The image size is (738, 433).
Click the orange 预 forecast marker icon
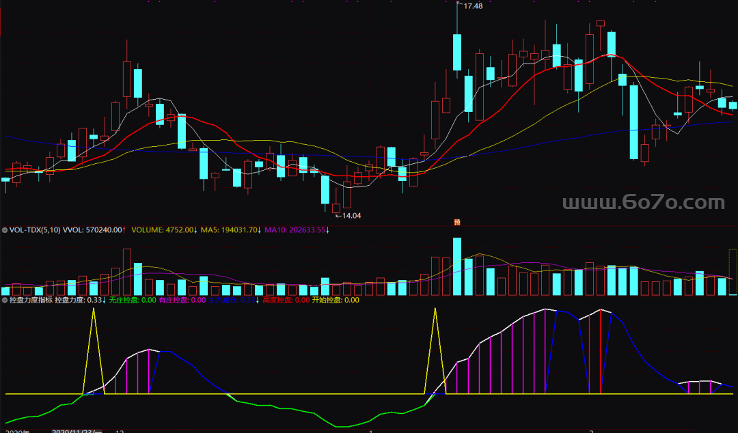click(x=456, y=221)
